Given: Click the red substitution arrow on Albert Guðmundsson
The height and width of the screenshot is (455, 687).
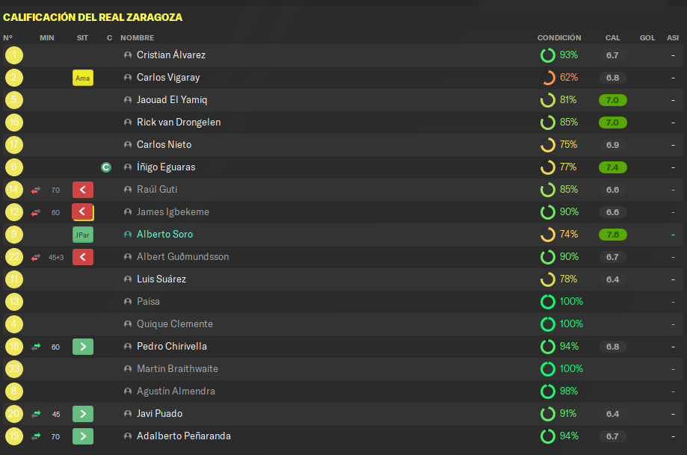Looking at the screenshot, I should [x=83, y=257].
